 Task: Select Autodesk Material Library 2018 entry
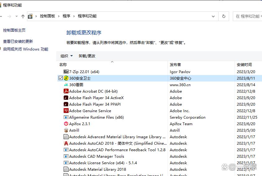97,169
